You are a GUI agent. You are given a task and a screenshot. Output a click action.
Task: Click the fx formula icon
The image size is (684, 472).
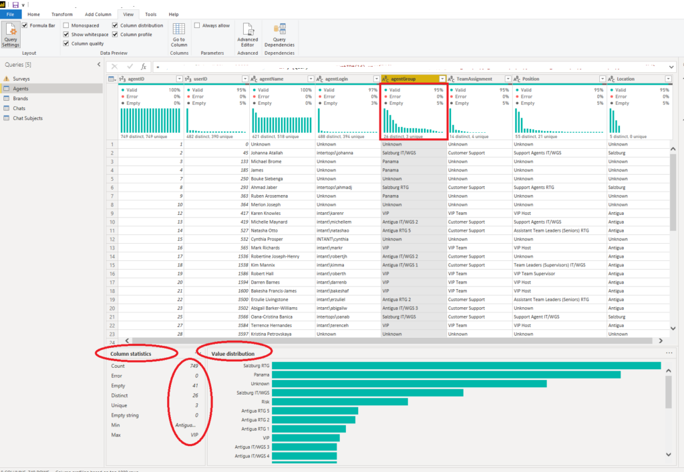point(144,67)
